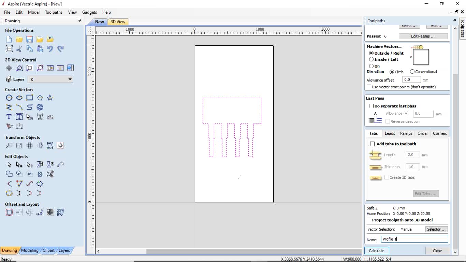
Task: Select the Draw Rectangle tool
Action: (x=30, y=98)
